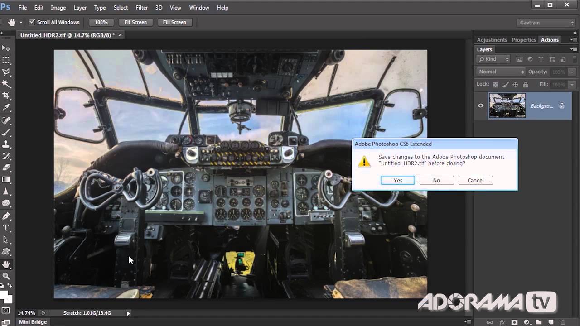Toggle lock all
The height and width of the screenshot is (326, 580).
coord(526,85)
